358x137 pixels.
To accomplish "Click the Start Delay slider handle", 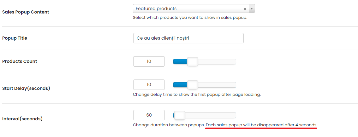I will [x=193, y=85].
